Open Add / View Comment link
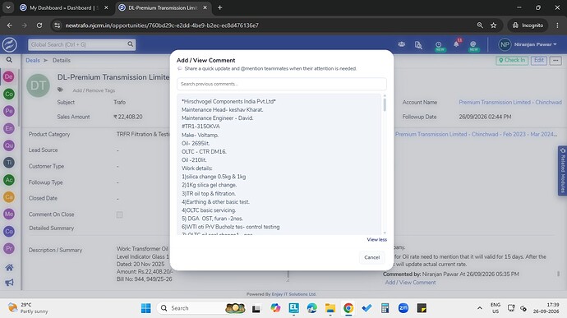 pos(410,282)
